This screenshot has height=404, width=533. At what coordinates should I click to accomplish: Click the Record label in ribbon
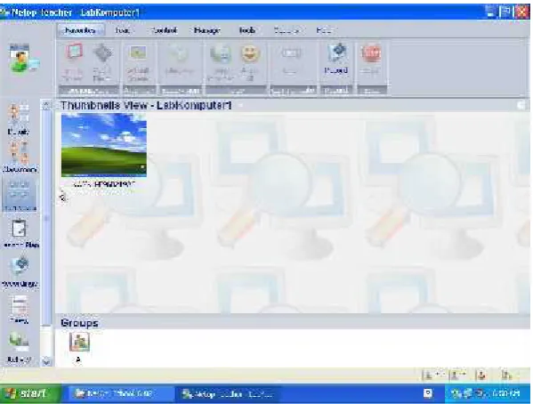pos(336,70)
